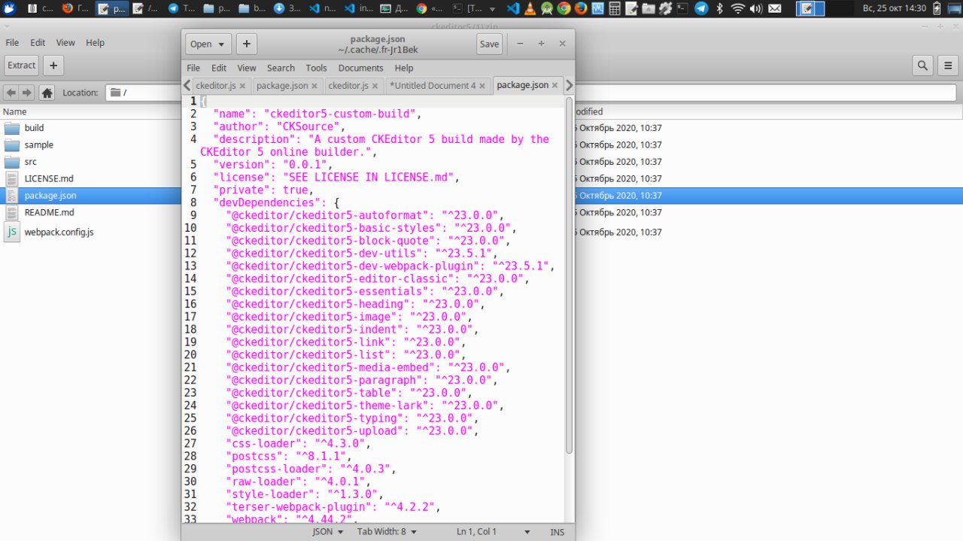Open mail notification icon
The image size is (963, 541).
[774, 9]
